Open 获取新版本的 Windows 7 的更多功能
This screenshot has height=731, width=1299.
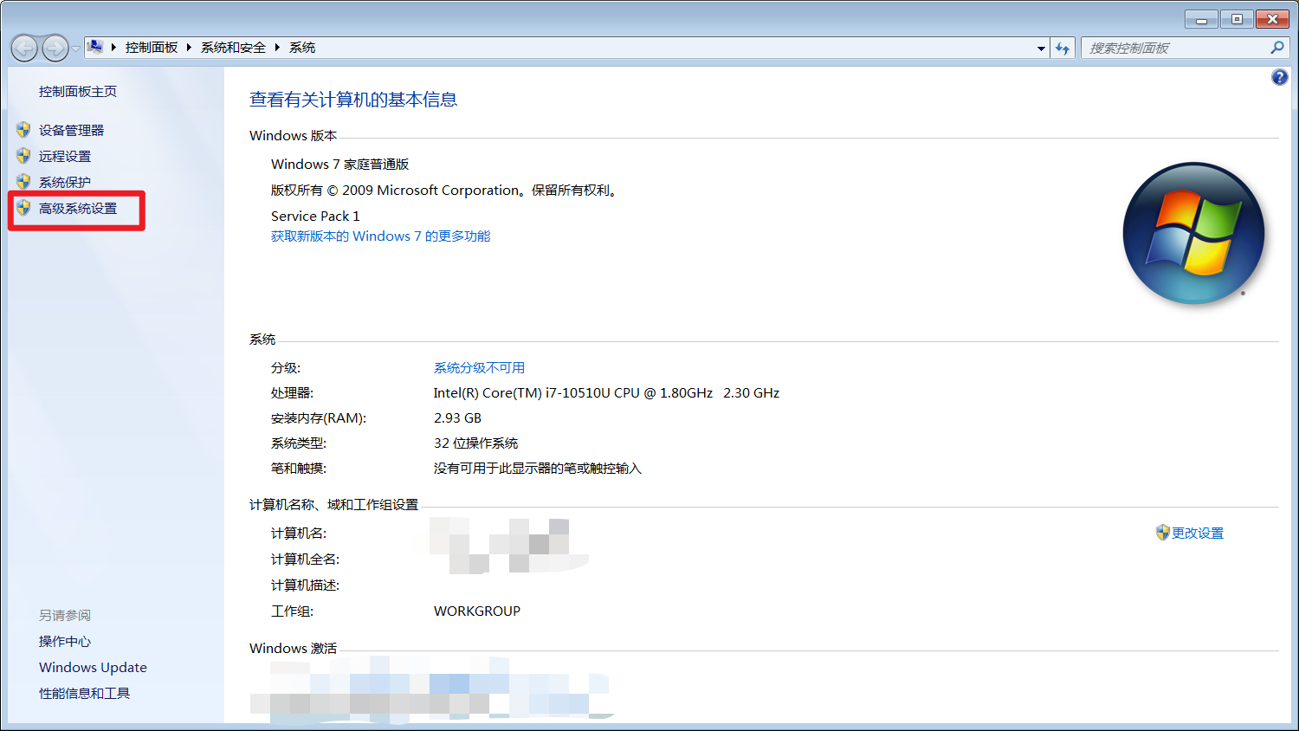point(380,236)
